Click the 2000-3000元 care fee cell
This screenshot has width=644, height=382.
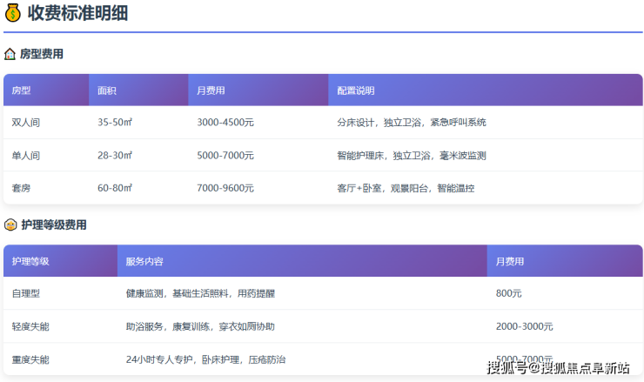pyautogui.click(x=524, y=326)
